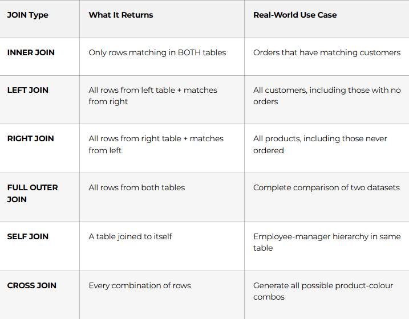Click 'A table joined to itself' cell
The image size is (409, 319).
[x=130, y=236]
